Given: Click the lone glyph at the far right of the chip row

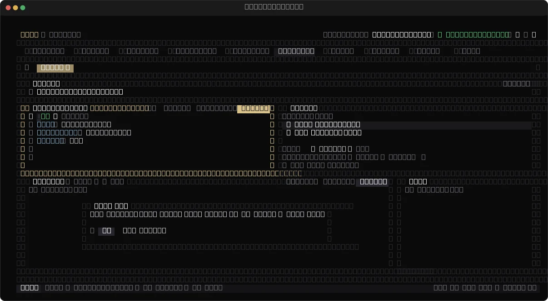Looking at the screenshot, I should pyautogui.click(x=538, y=68).
